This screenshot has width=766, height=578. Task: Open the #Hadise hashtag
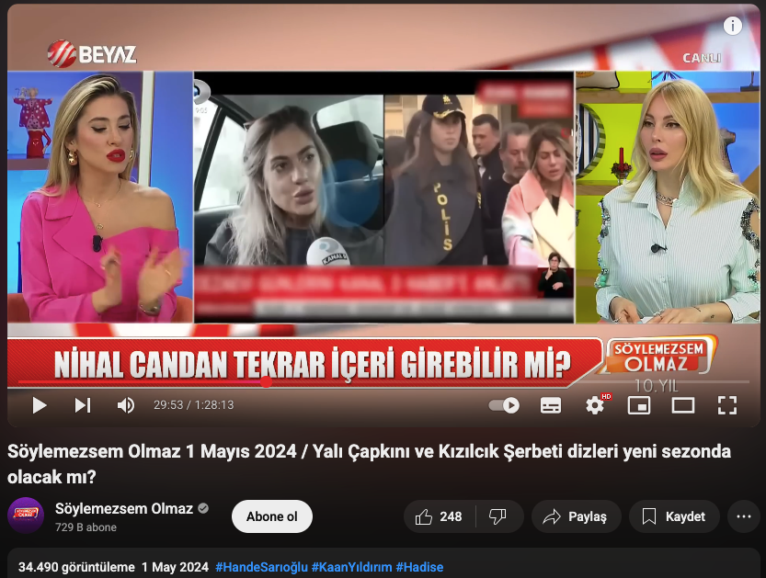pyautogui.click(x=419, y=567)
